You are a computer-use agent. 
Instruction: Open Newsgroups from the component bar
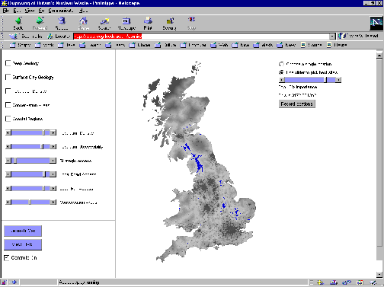click(347, 282)
